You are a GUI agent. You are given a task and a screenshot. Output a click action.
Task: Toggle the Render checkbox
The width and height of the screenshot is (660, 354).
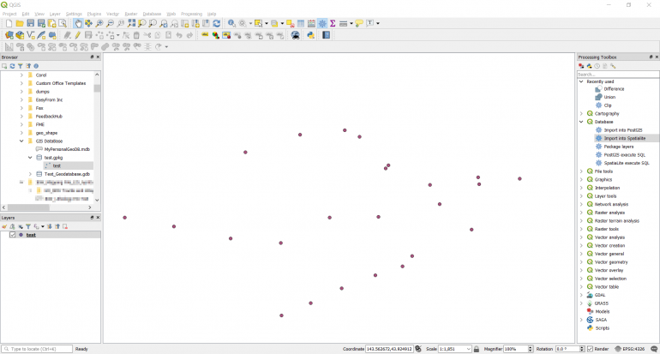[x=590, y=349]
